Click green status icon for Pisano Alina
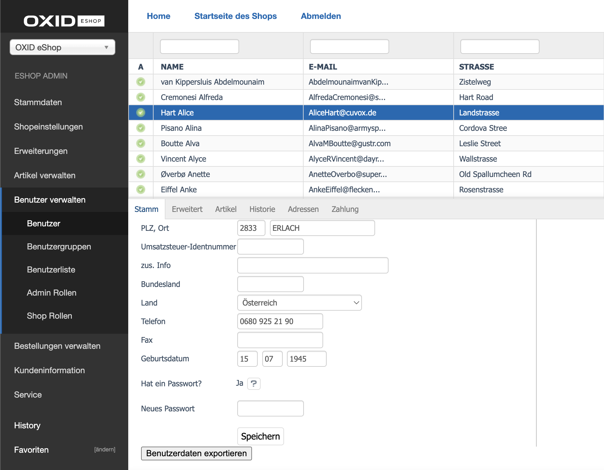The image size is (604, 470). (141, 128)
